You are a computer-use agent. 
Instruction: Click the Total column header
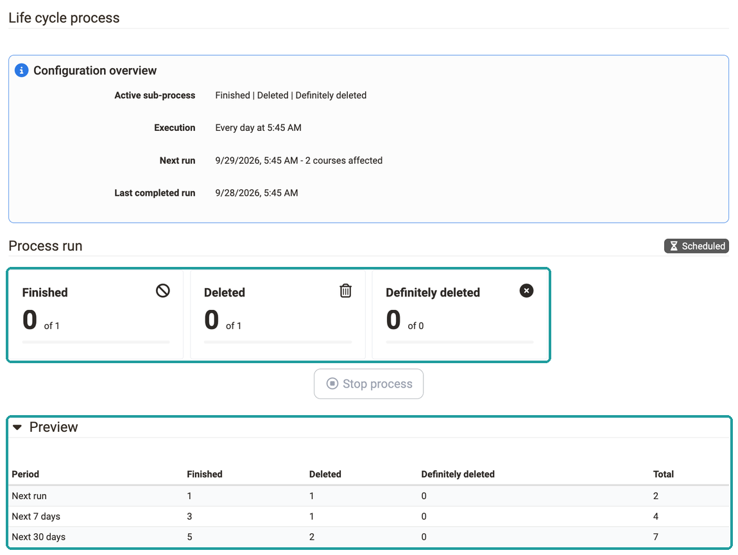pos(664,474)
